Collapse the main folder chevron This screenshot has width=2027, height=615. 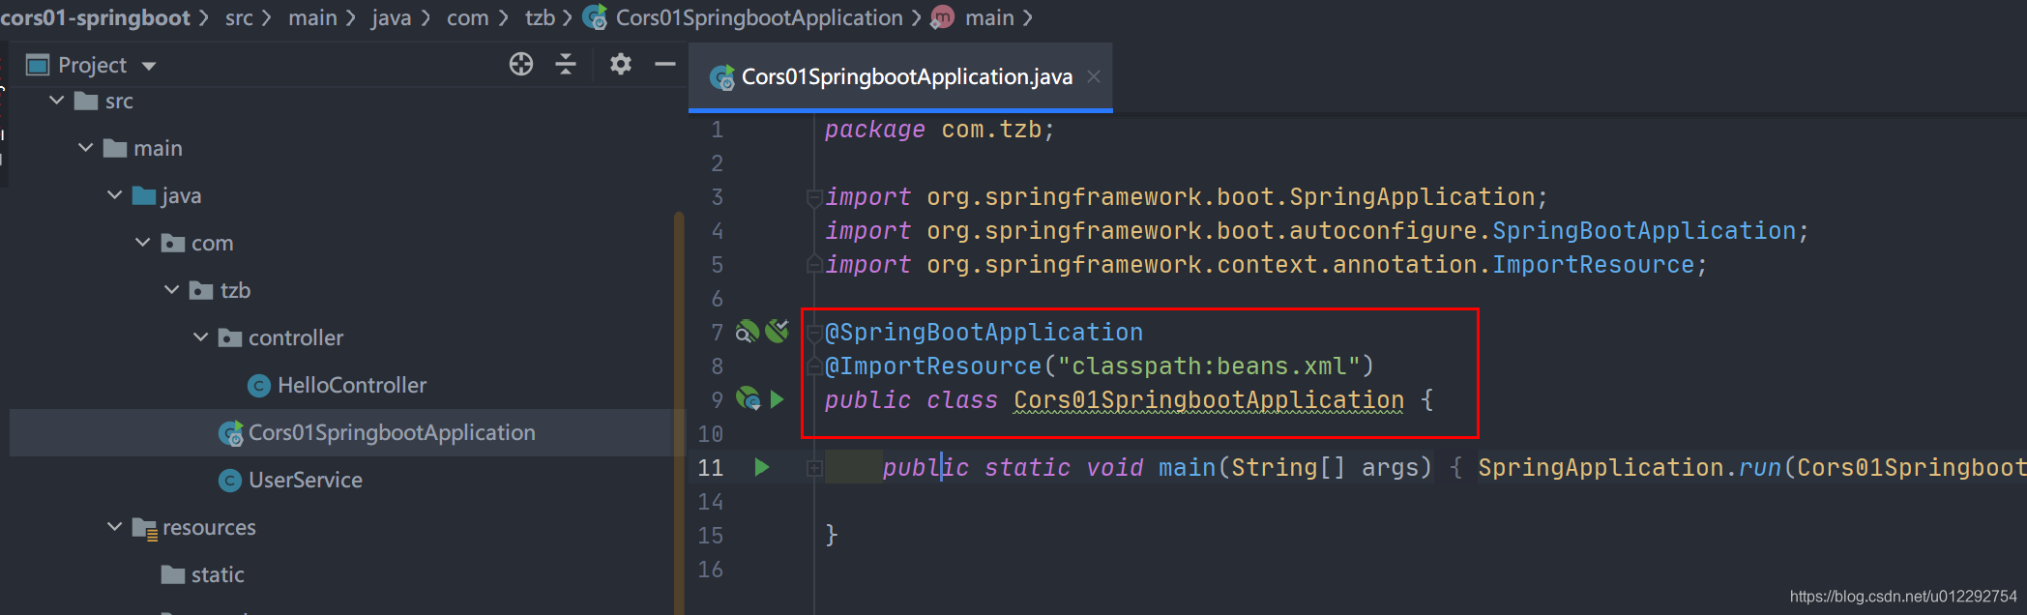pos(86,148)
